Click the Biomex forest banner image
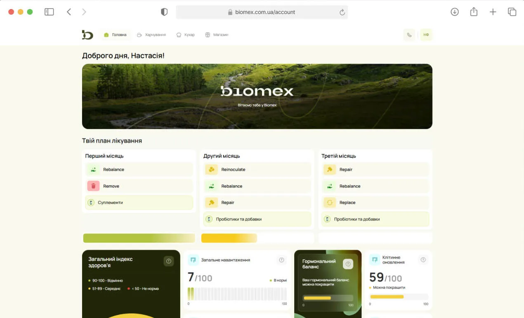Image resolution: width=524 pixels, height=318 pixels. [257, 96]
